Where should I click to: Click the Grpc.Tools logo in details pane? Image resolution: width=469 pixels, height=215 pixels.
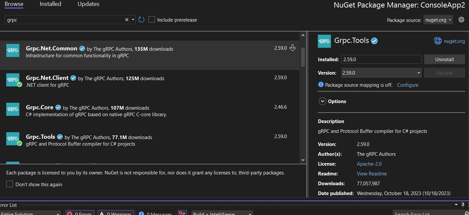[x=324, y=41]
